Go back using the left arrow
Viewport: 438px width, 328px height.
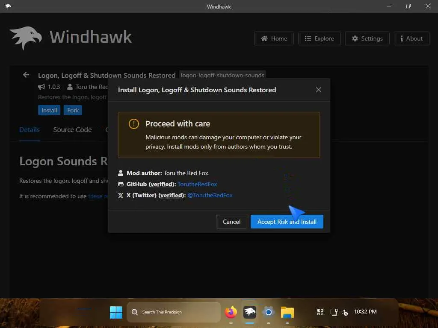(x=26, y=75)
